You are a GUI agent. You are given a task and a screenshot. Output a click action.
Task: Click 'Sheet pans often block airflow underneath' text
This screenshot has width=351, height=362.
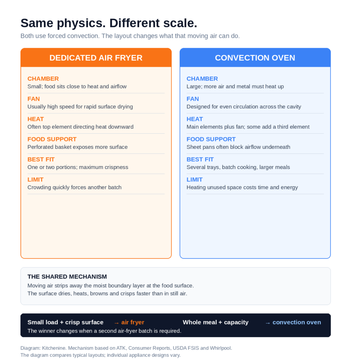point(238,147)
